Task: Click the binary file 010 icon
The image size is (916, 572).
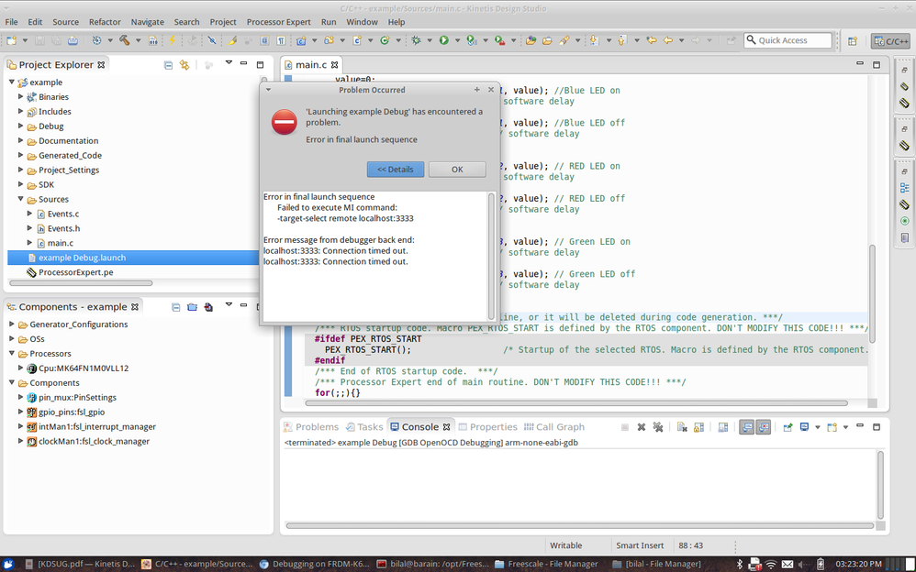Action: pyautogui.click(x=152, y=40)
